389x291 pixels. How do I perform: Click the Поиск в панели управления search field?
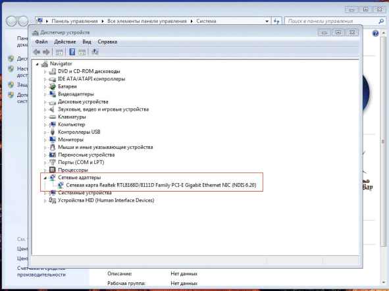[x=332, y=21]
